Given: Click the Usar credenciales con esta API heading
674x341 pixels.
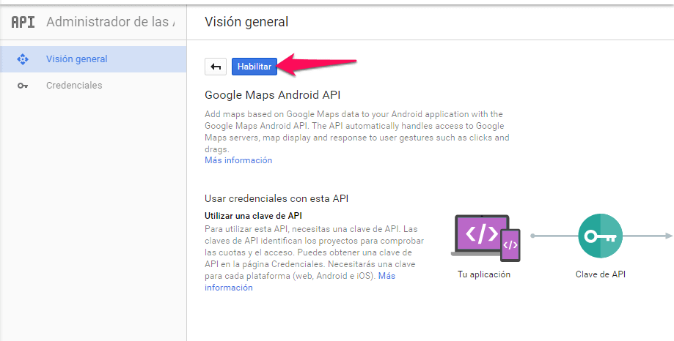Looking at the screenshot, I should 276,198.
